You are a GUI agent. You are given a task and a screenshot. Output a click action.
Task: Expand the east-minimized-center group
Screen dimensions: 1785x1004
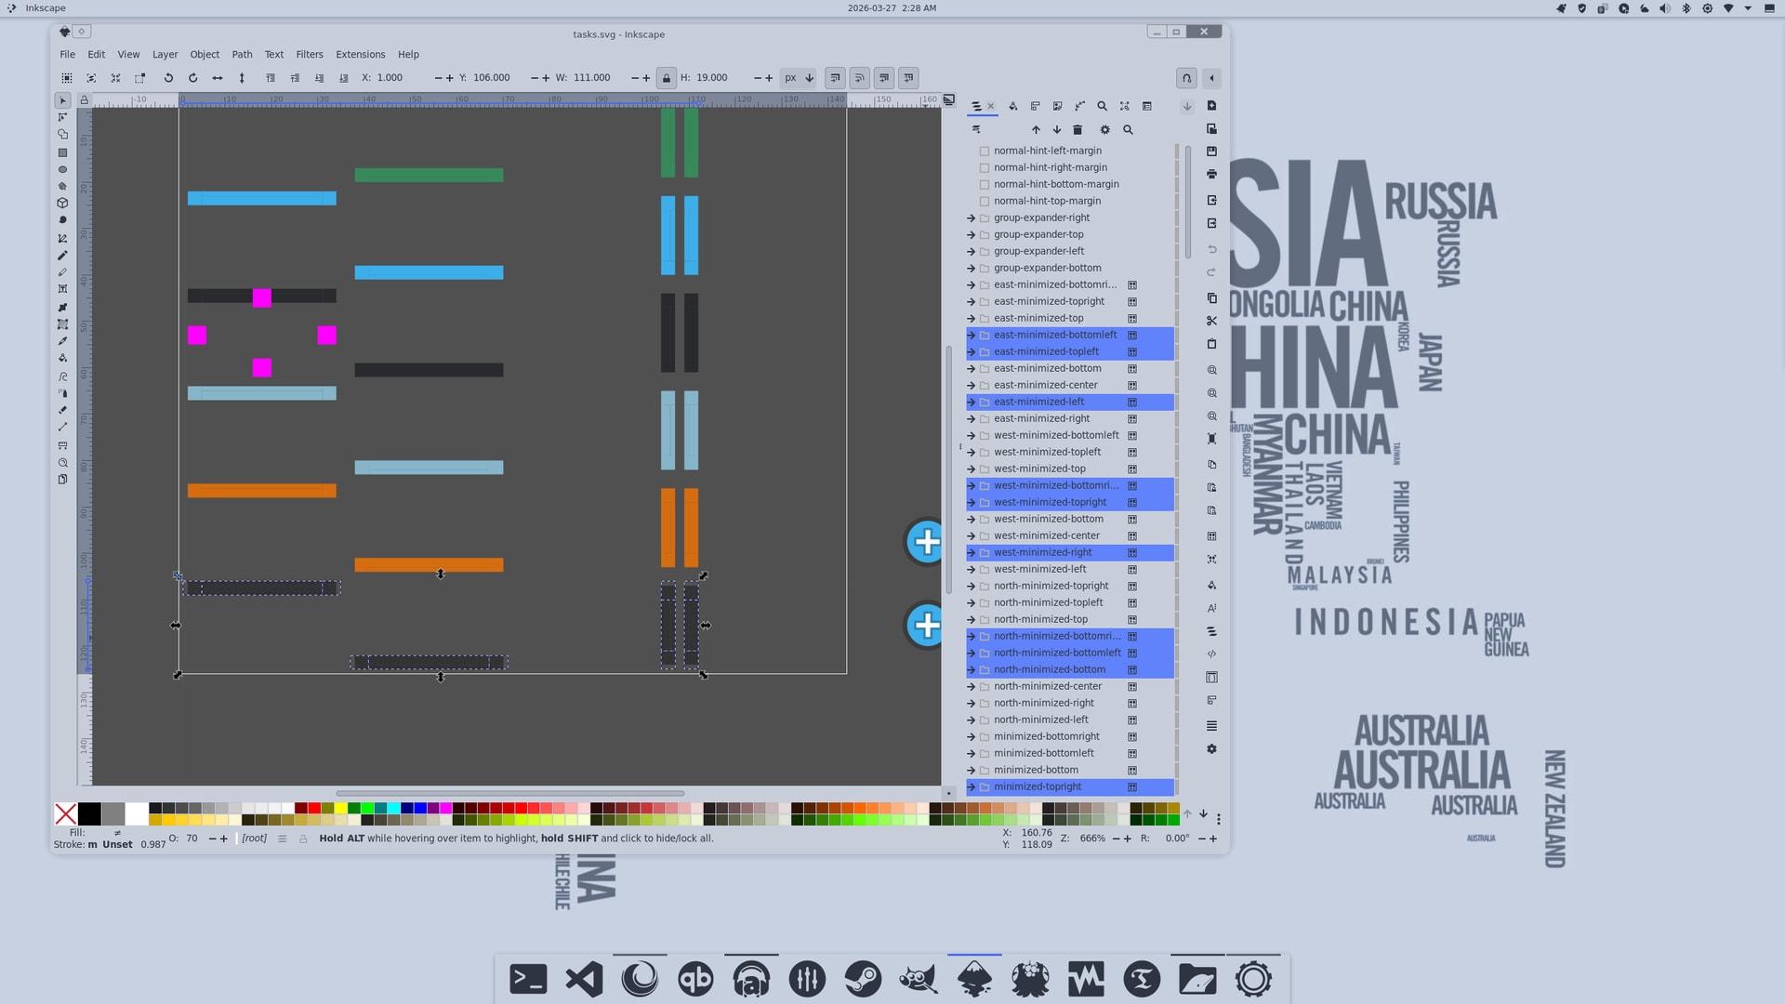coord(972,385)
